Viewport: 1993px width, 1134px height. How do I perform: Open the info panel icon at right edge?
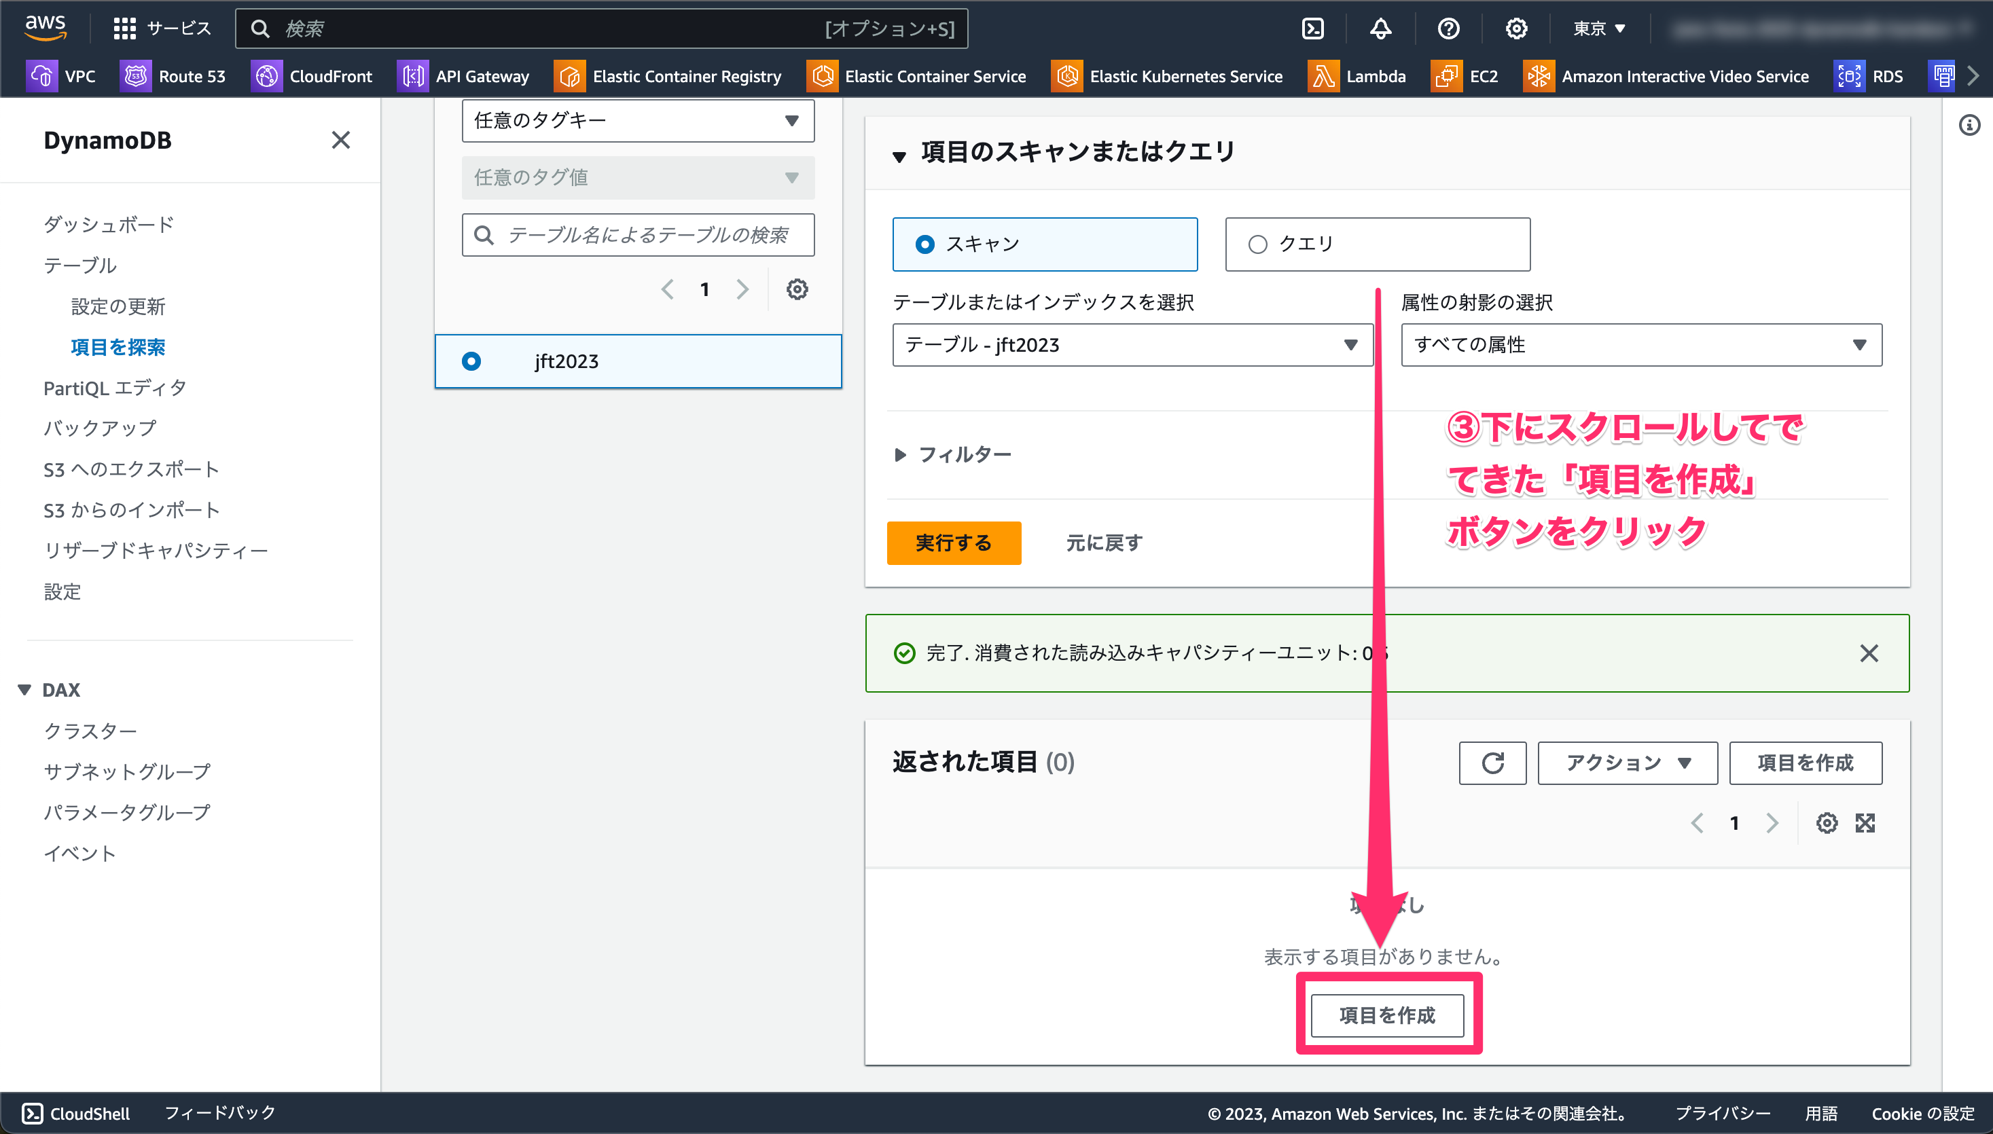pyautogui.click(x=1969, y=126)
